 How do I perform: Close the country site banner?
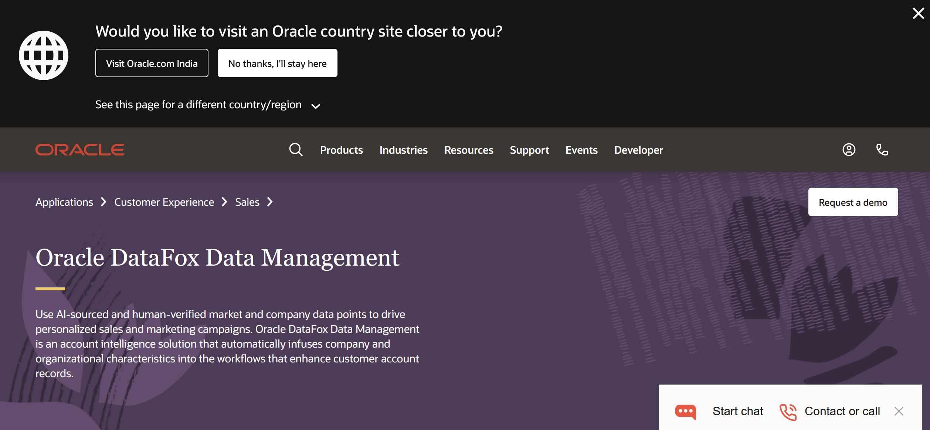918,13
